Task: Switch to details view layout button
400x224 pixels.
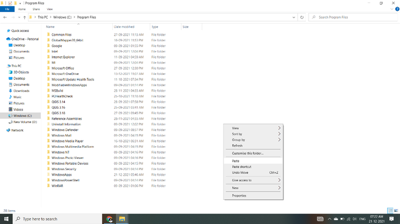Action: tap(390, 211)
